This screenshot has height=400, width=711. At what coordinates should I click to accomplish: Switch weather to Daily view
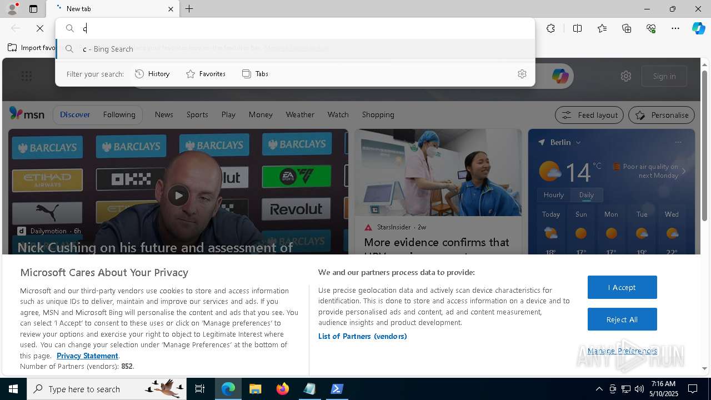587,195
